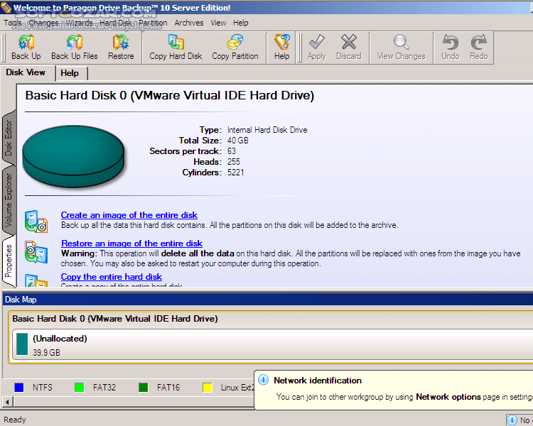Screen dimensions: 533x426
Task: Click the FAT16 legend label
Action: (168, 387)
